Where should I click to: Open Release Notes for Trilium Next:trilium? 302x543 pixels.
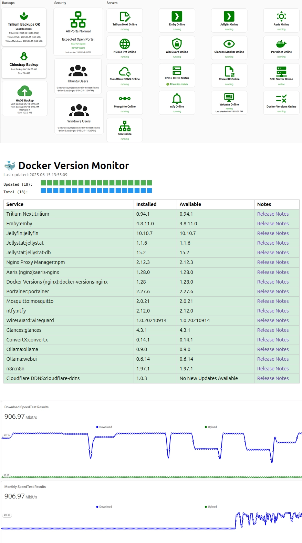[273, 214]
